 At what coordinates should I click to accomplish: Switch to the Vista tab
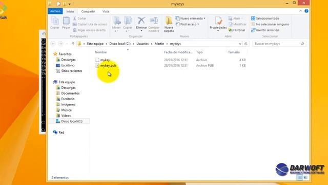click(x=106, y=11)
